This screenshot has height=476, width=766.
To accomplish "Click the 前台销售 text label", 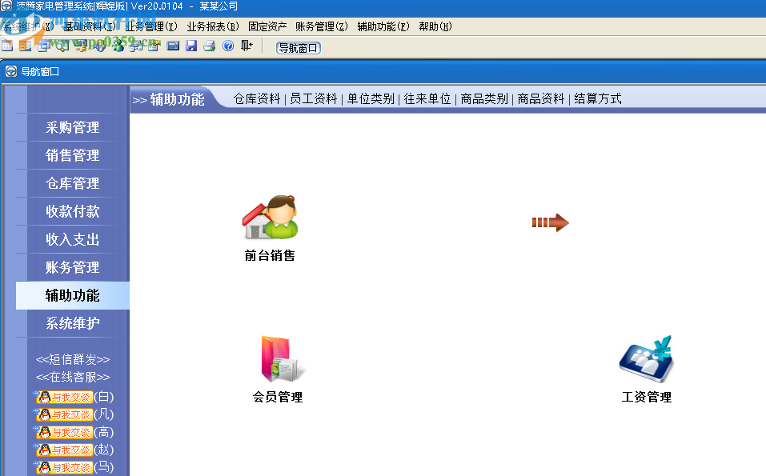I will [x=270, y=255].
